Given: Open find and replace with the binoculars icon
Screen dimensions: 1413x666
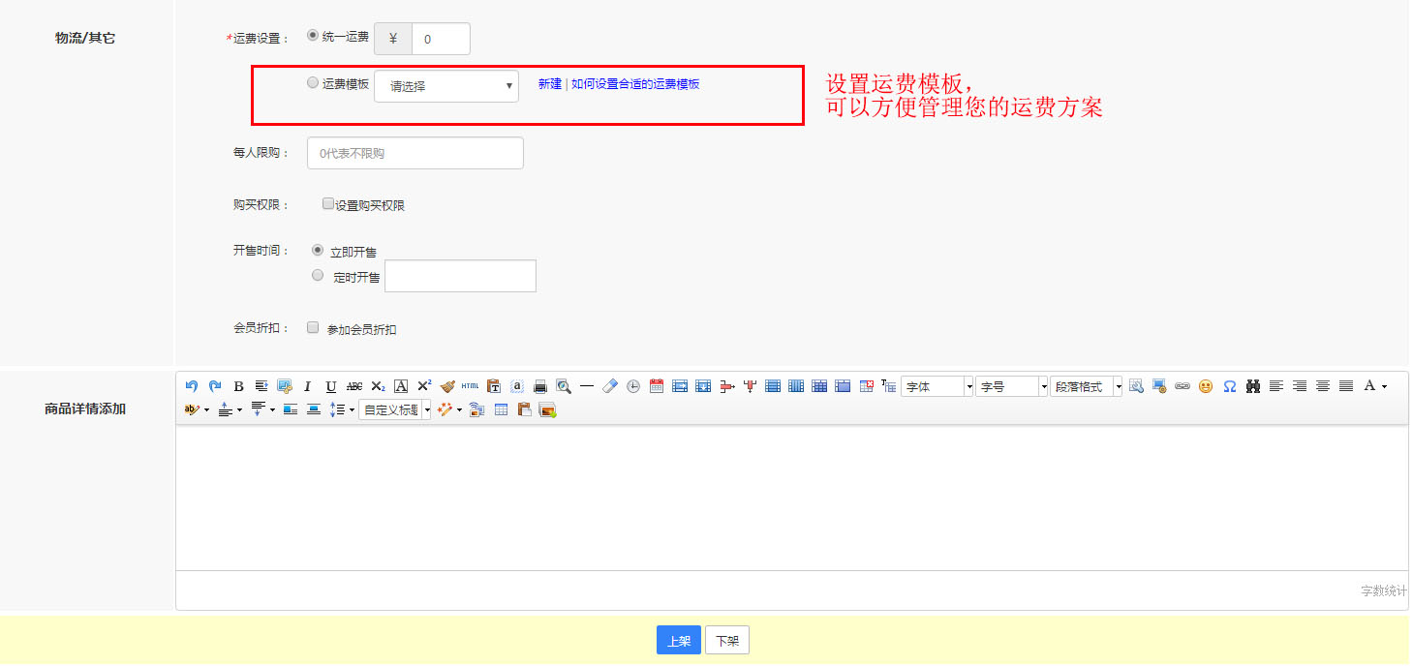Looking at the screenshot, I should [x=1254, y=386].
